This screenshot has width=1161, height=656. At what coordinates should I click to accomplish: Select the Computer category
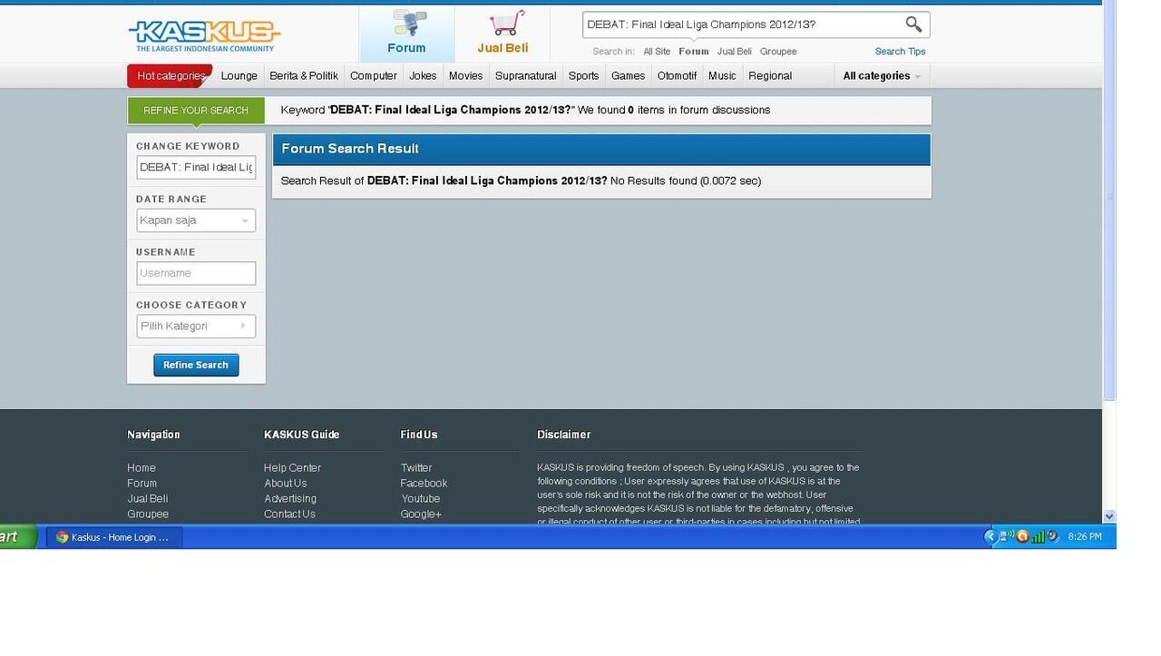point(374,76)
